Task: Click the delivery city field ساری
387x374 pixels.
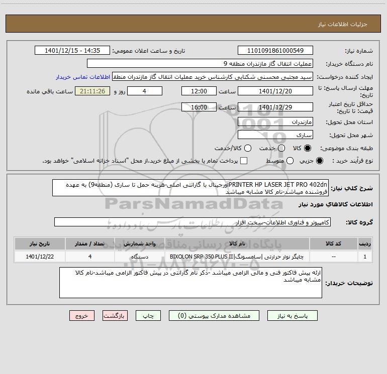Action: pos(275,135)
